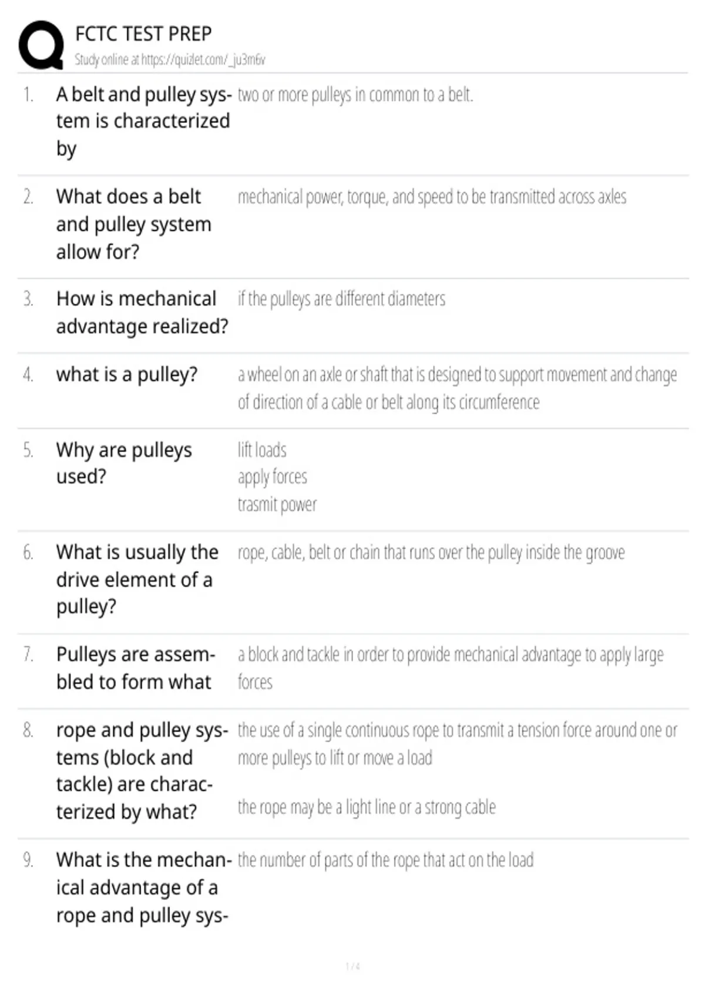
Task: Click answer 'if the pulleys are different diameters'
Action: pos(341,299)
